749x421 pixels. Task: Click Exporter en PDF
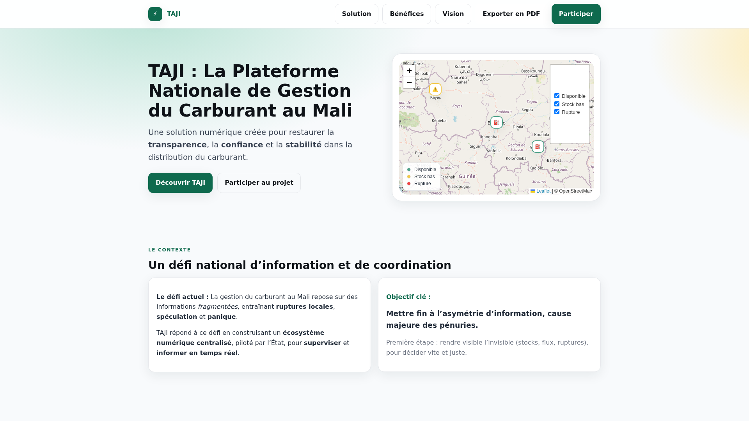click(x=511, y=14)
